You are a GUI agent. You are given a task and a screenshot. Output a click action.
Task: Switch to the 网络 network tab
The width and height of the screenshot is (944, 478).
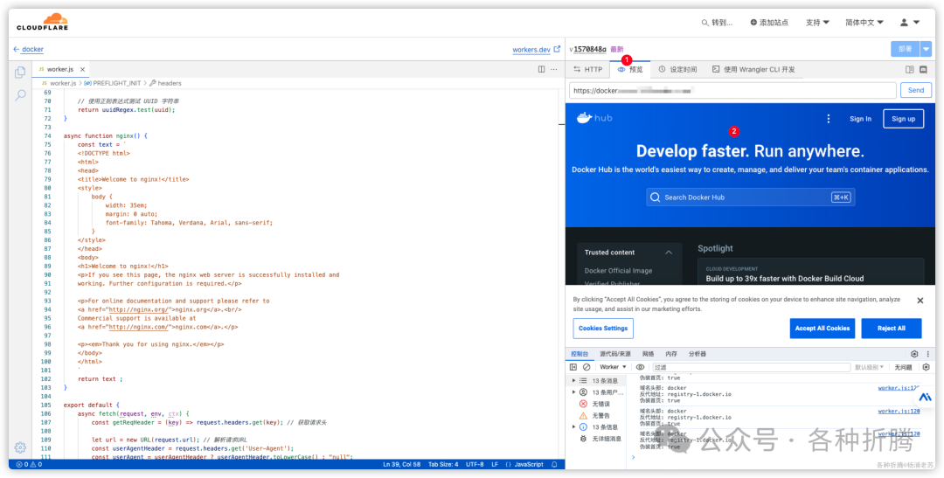[x=648, y=354]
